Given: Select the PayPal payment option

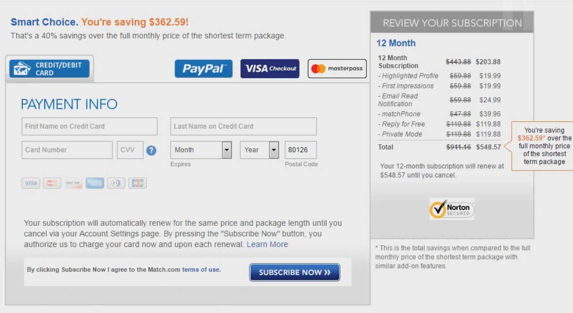Looking at the screenshot, I should 203,69.
